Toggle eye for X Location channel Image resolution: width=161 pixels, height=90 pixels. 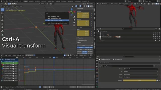4,65
